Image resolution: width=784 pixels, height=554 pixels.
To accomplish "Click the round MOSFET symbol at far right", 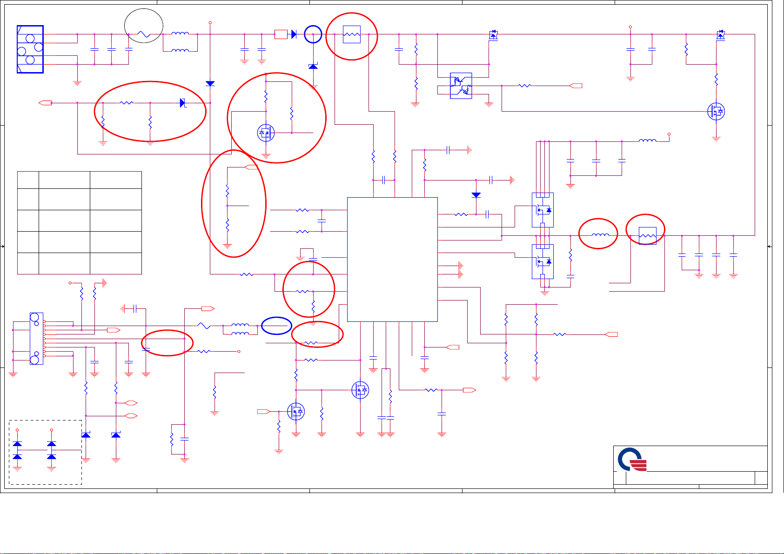I will (x=716, y=111).
